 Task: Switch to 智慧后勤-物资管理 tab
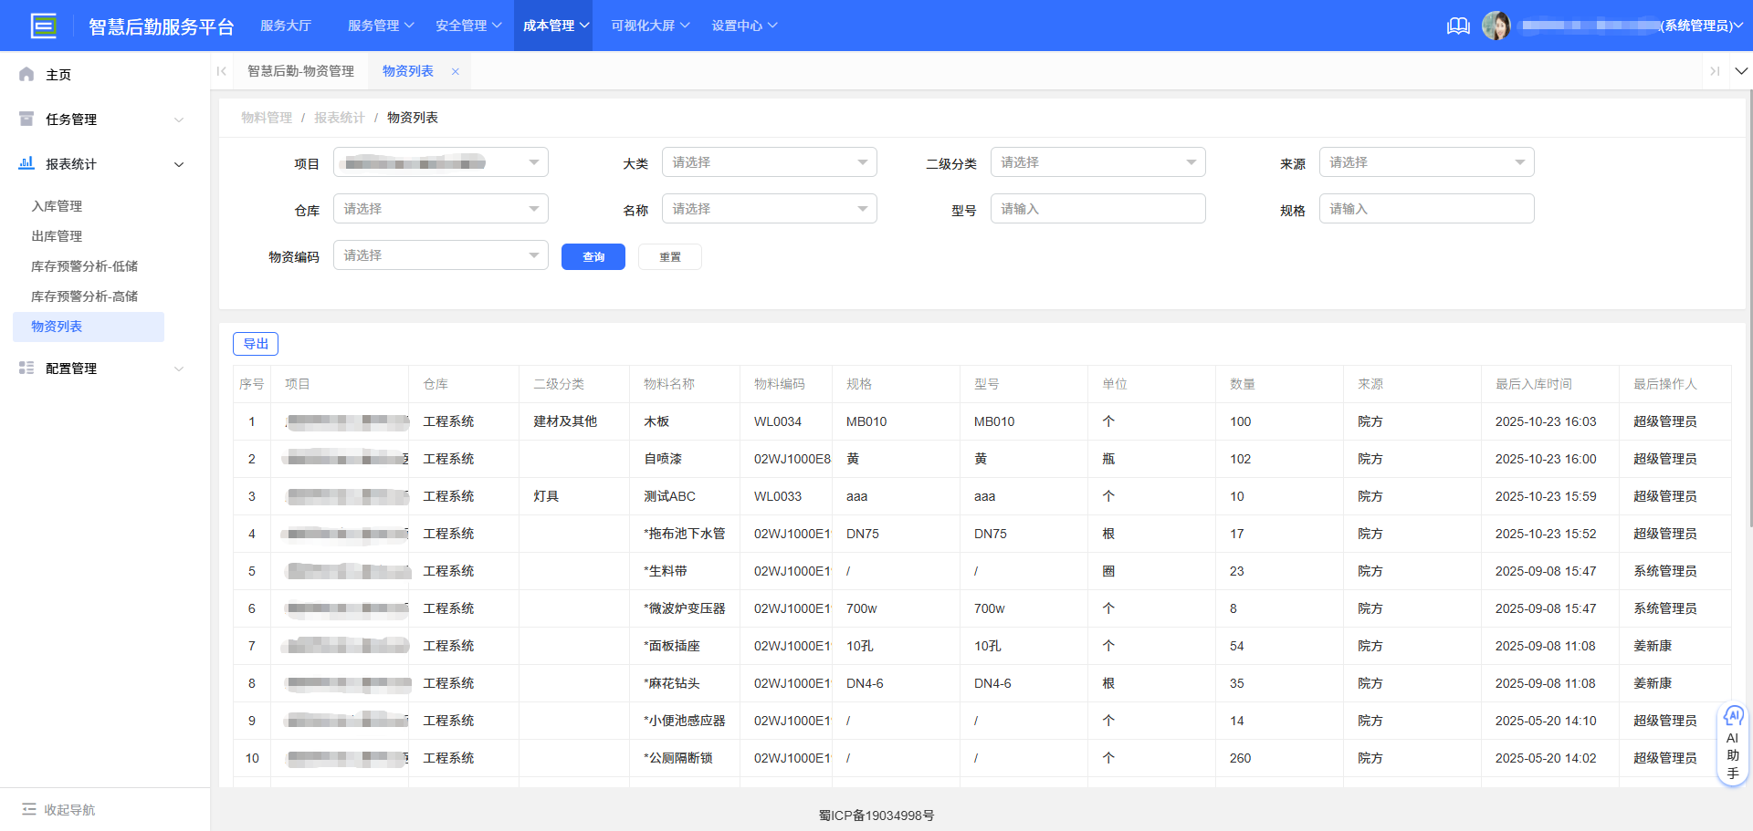tap(301, 70)
